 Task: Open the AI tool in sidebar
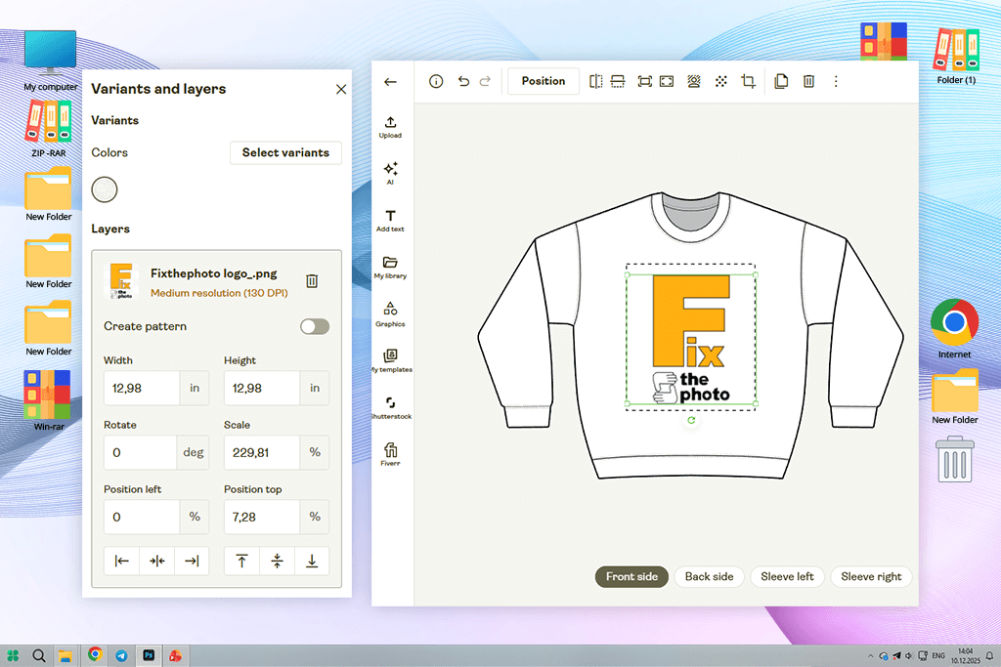click(390, 173)
